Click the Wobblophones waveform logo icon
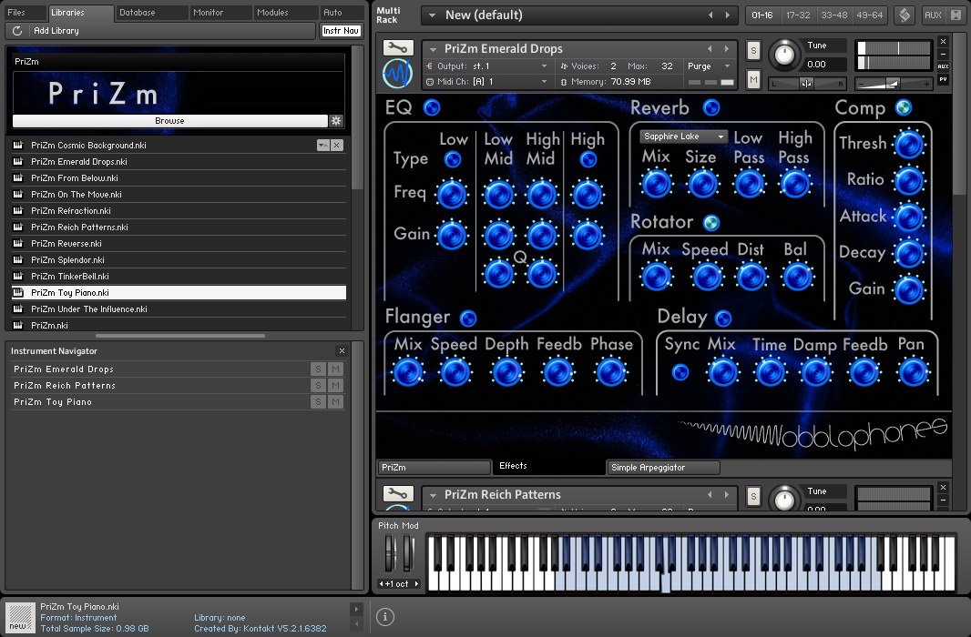971x637 pixels. coord(397,75)
